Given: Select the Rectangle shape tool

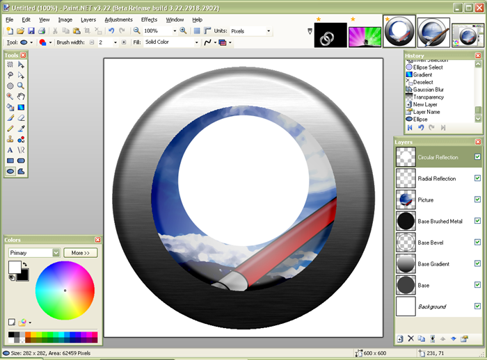Looking at the screenshot, I should (x=10, y=161).
